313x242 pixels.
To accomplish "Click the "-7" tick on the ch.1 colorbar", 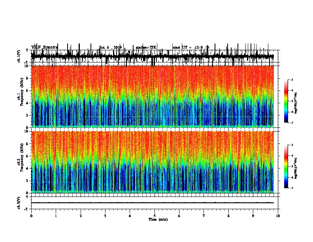I will coord(291,123).
